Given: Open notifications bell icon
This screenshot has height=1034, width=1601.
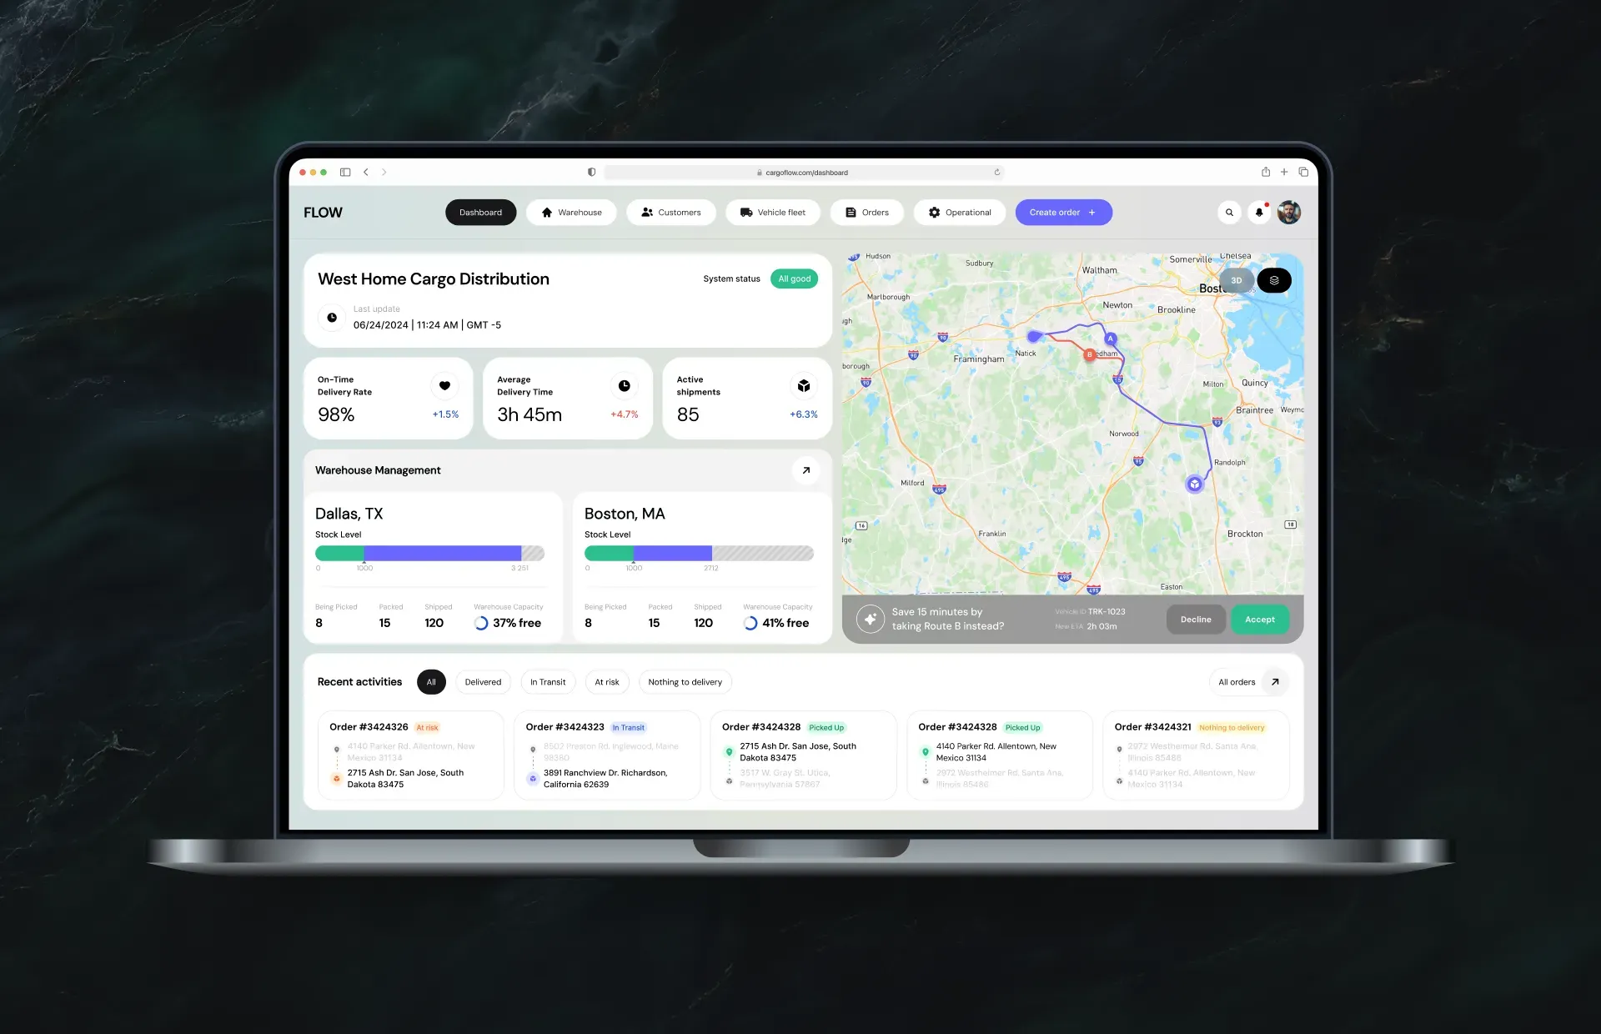Looking at the screenshot, I should 1259,213.
